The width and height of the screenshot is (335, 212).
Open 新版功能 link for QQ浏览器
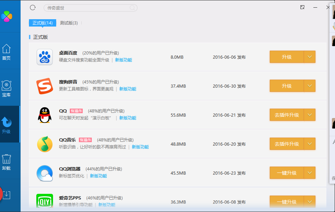[98, 176]
